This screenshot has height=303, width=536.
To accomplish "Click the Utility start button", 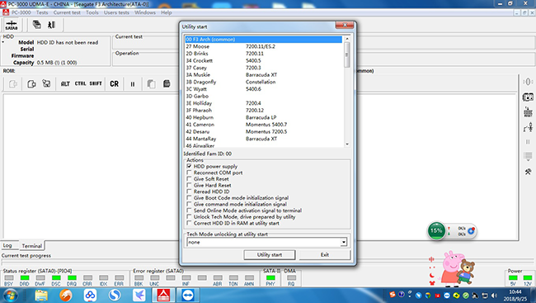I will click(270, 255).
